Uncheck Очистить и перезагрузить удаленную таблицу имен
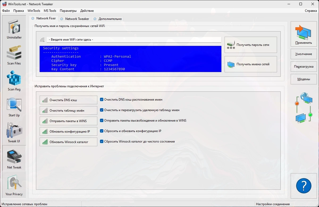Viewport: 319px width, 207px height. (x=102, y=110)
